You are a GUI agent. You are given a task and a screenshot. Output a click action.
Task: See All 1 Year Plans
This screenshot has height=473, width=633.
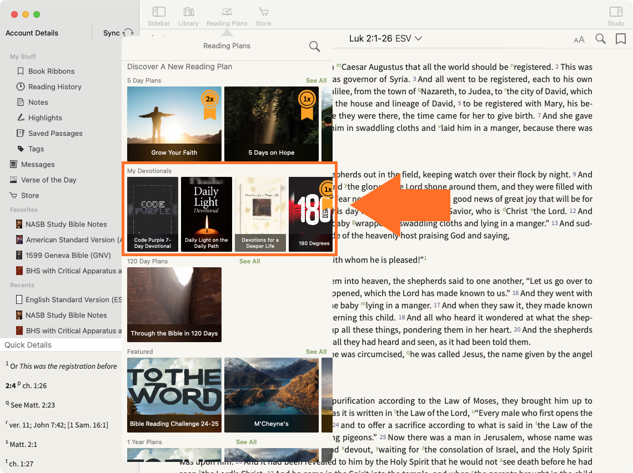(x=246, y=442)
